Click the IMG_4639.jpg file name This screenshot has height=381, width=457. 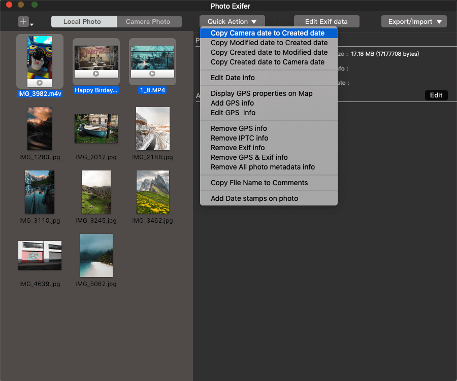(x=40, y=284)
